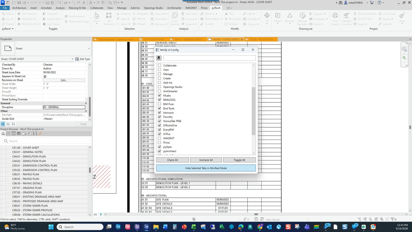Viewport: 412px width, 232px height.
Task: Switch to the 1ST FLOOR PLAN view tab
Action: 153,39
